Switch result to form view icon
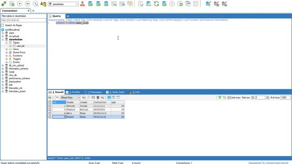292x164 pixels. click(x=114, y=97)
